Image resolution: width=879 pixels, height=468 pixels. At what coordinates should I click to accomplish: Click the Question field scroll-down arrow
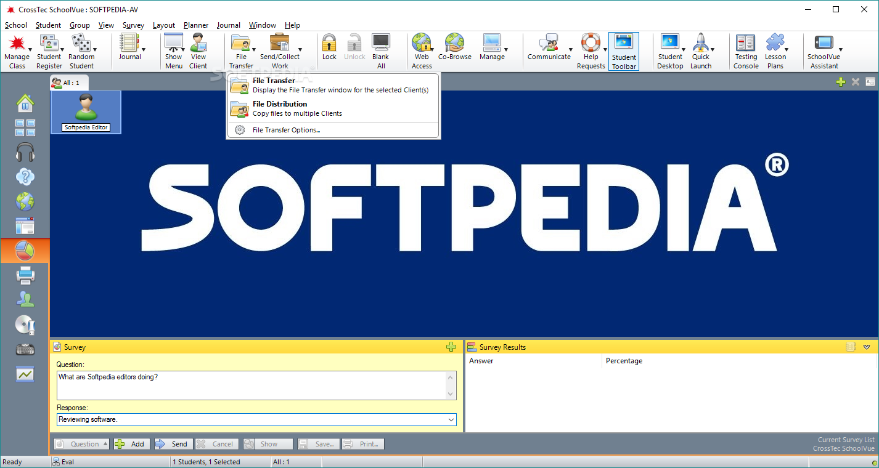click(451, 394)
